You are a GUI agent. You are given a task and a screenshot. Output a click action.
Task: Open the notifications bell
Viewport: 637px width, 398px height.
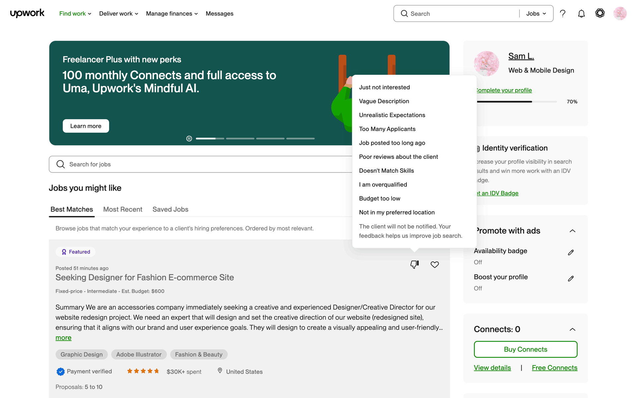pyautogui.click(x=581, y=14)
